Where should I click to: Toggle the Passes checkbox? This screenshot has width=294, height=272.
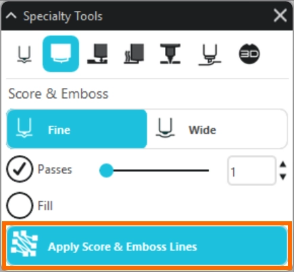pyautogui.click(x=20, y=169)
